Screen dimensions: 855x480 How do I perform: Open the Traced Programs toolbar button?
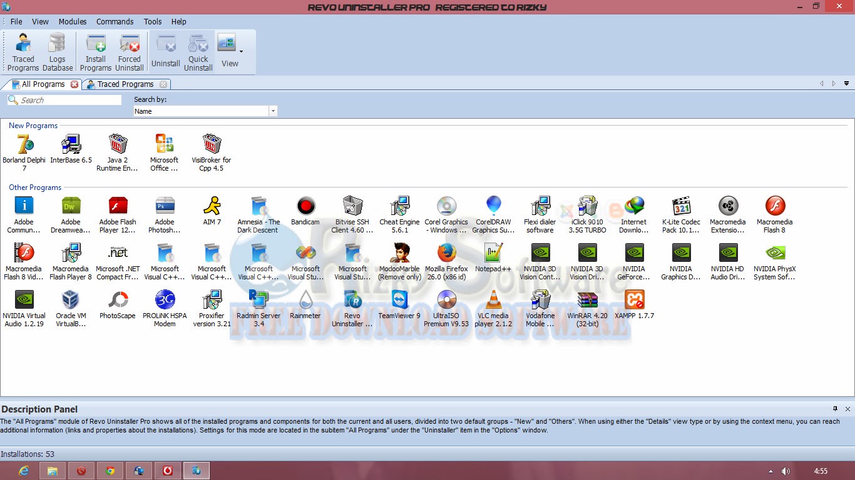coord(23,52)
